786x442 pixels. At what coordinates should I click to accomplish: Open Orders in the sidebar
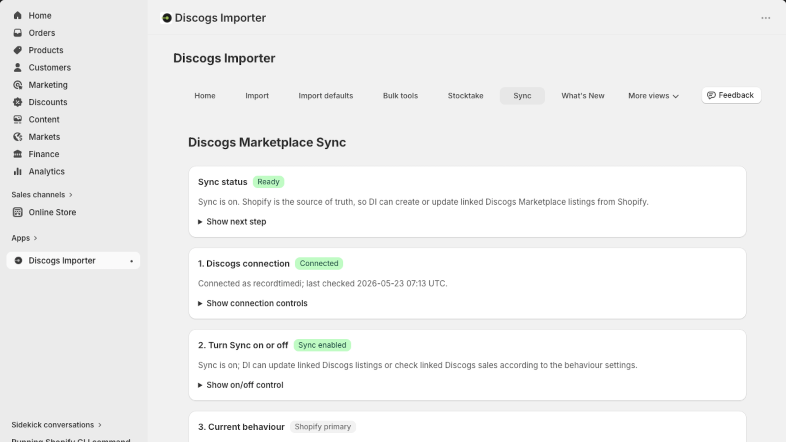tap(42, 33)
